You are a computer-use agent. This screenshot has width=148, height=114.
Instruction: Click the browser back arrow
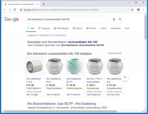tap(5, 10)
